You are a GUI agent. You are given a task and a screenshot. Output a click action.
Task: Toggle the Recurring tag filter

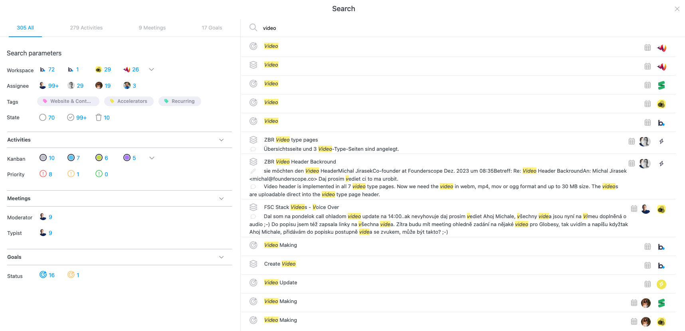(x=180, y=101)
